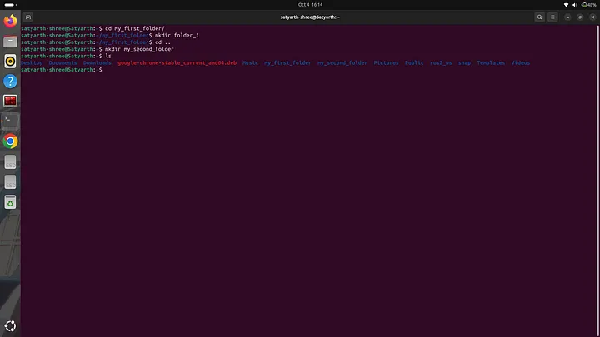
Task: Click 'my_first_folder' in the ls listing
Action: click(287, 62)
